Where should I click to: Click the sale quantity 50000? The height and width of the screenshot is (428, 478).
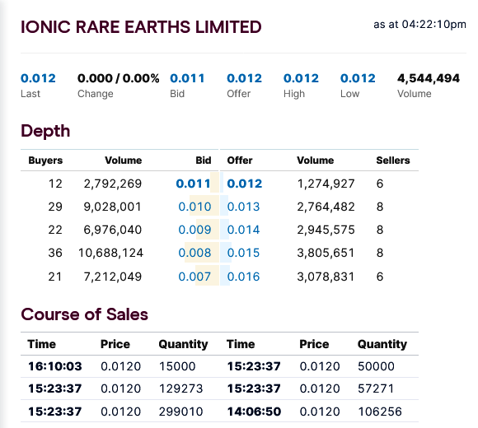click(x=376, y=366)
